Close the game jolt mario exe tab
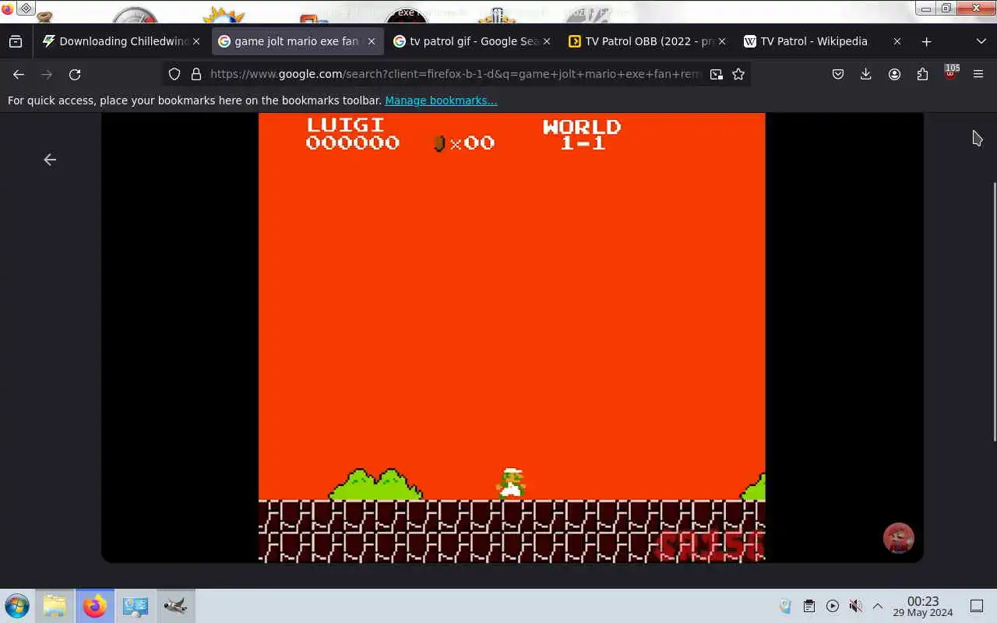This screenshot has width=997, height=623. click(x=372, y=41)
